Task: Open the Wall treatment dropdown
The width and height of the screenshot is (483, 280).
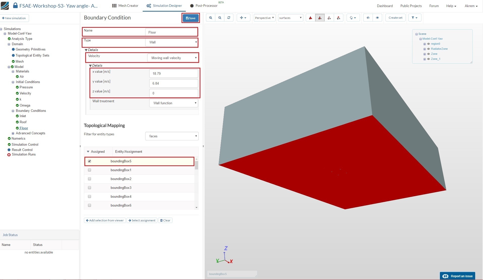Action: [173, 103]
